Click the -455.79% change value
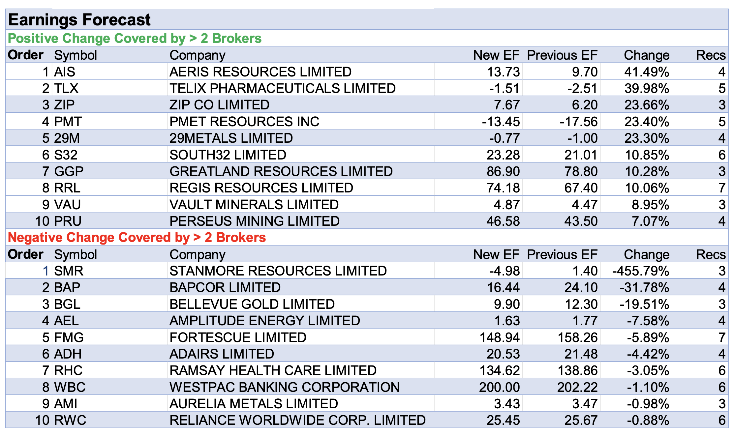 click(x=640, y=271)
